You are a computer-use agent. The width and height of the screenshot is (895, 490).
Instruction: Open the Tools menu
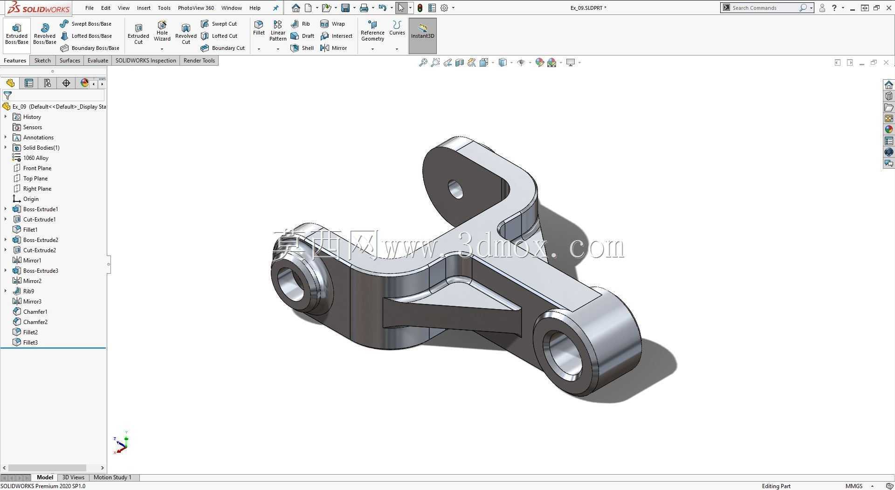tap(164, 8)
